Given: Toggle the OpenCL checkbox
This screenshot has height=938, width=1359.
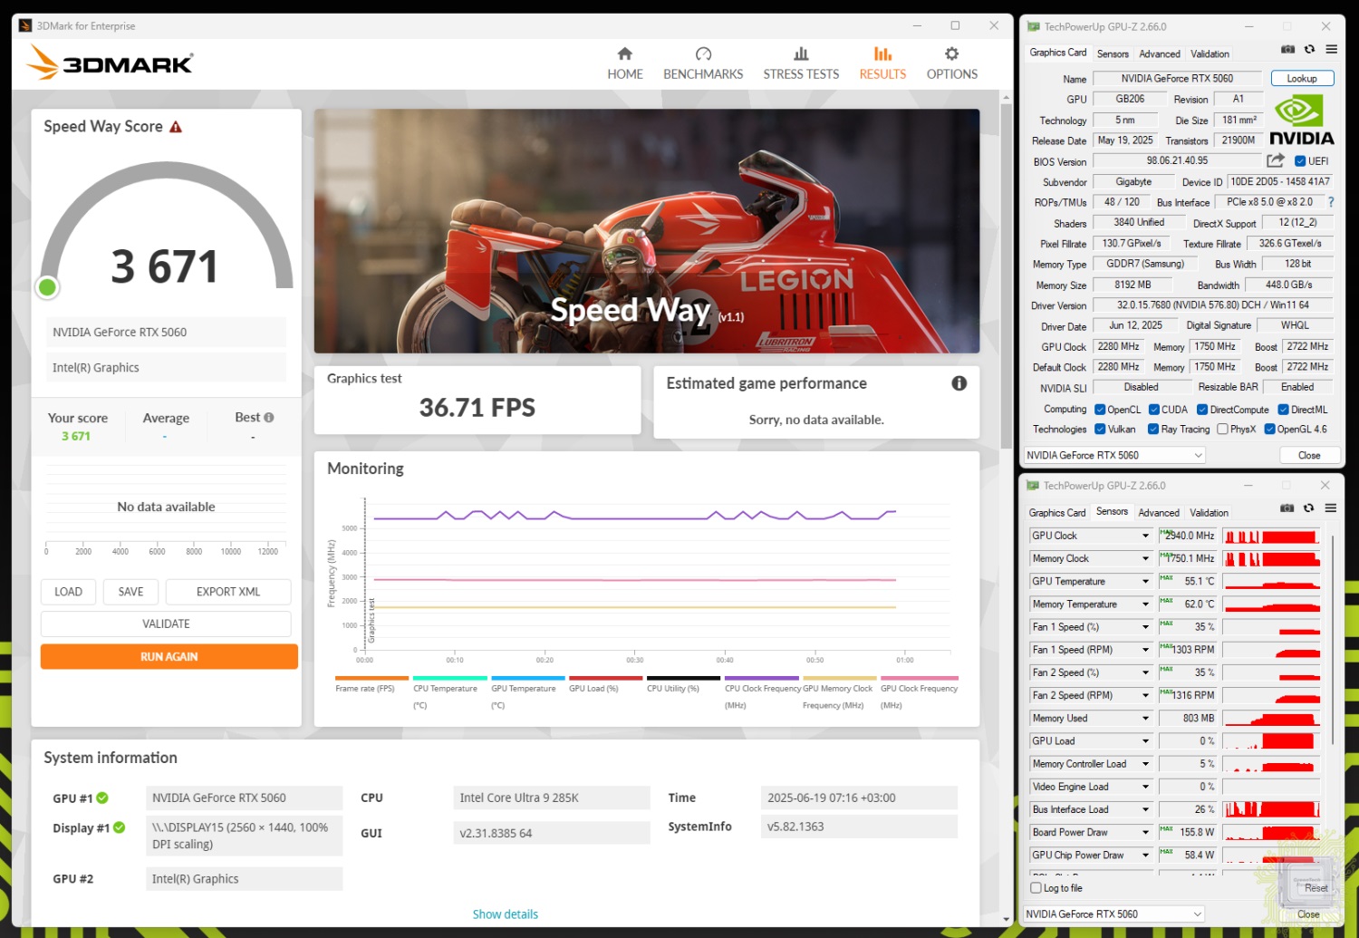Looking at the screenshot, I should pyautogui.click(x=1100, y=410).
